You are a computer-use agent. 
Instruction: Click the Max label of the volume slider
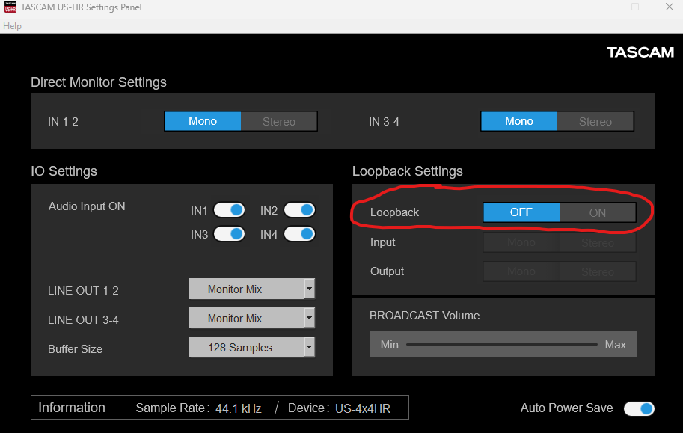click(x=616, y=345)
